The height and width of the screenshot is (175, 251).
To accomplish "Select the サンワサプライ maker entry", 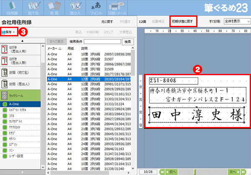I will tap(20, 122).
